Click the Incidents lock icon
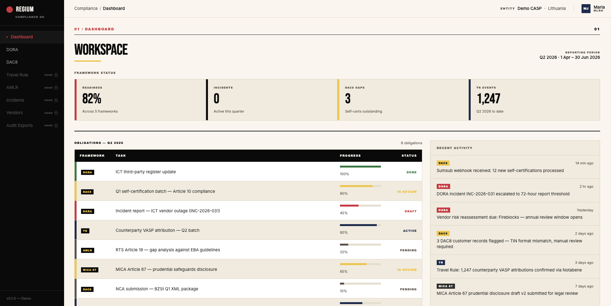Screen dimensions: 611x306 (56, 100)
